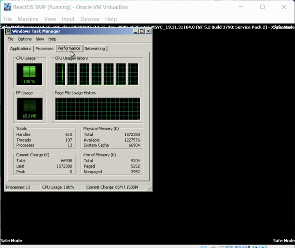Screen dimensions: 295x248
Task: Click the PF Usage gauge showing 65.3 MB
Action: tap(29, 109)
